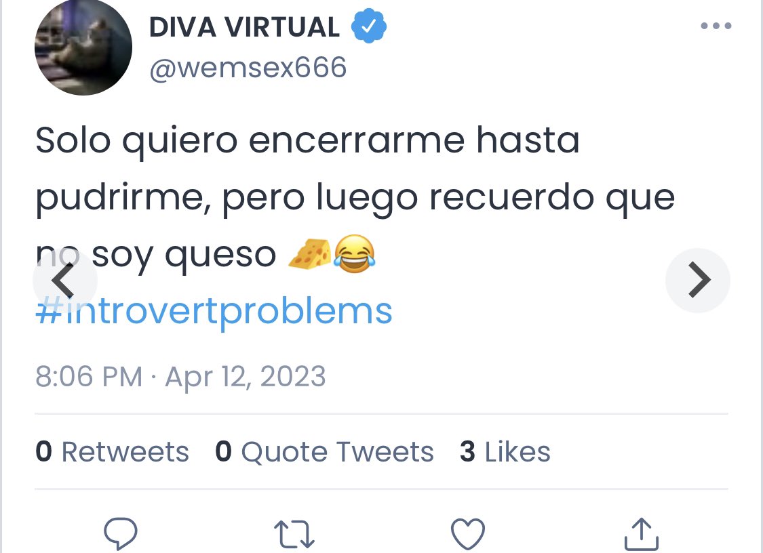Open the @wemsex666 handle
The height and width of the screenshot is (553, 763).
tap(248, 68)
